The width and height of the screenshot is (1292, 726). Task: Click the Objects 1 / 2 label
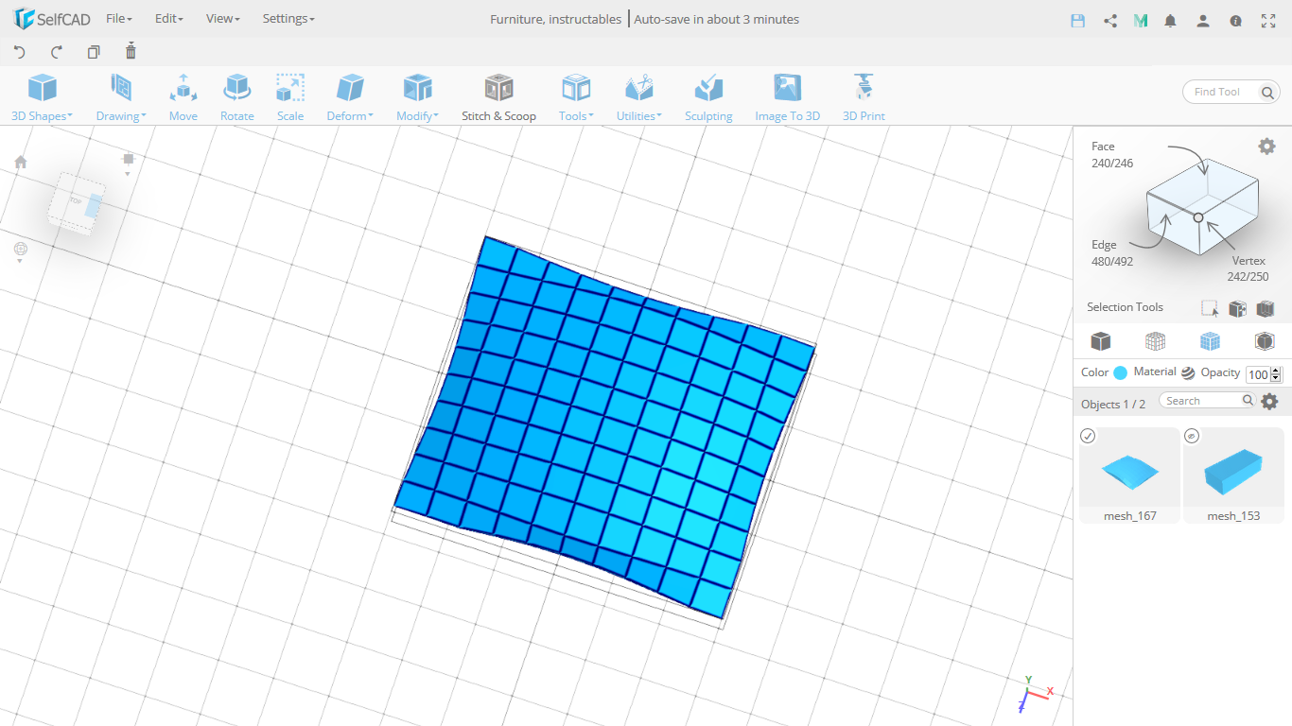pos(1113,404)
